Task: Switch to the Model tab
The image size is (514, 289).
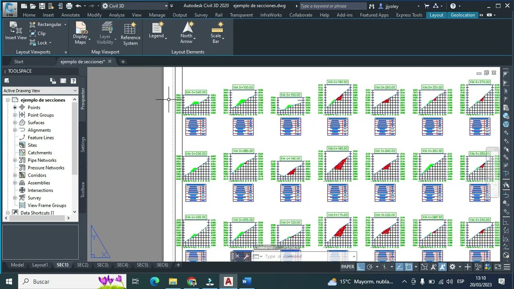Action: 17,265
